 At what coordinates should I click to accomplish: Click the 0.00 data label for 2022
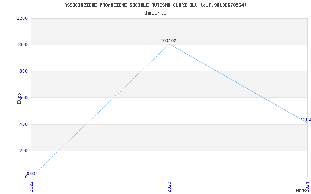[x=31, y=173]
